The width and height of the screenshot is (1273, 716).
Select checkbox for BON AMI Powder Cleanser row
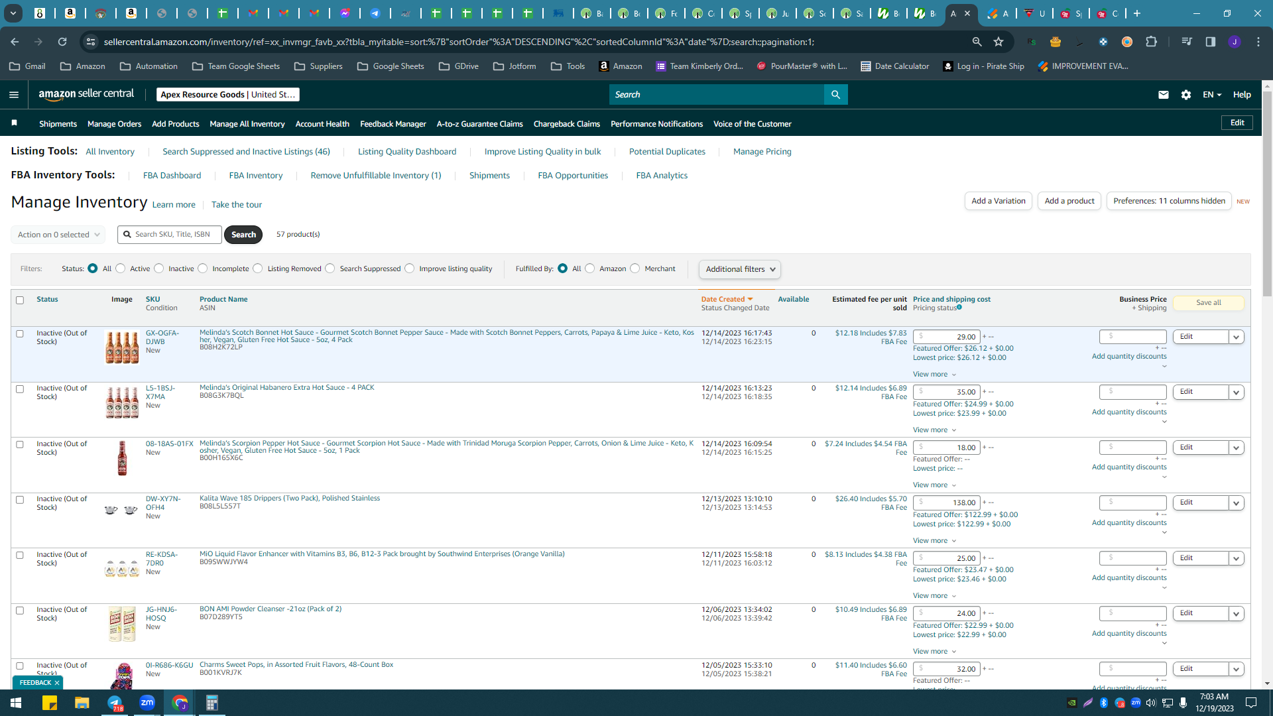pos(20,611)
